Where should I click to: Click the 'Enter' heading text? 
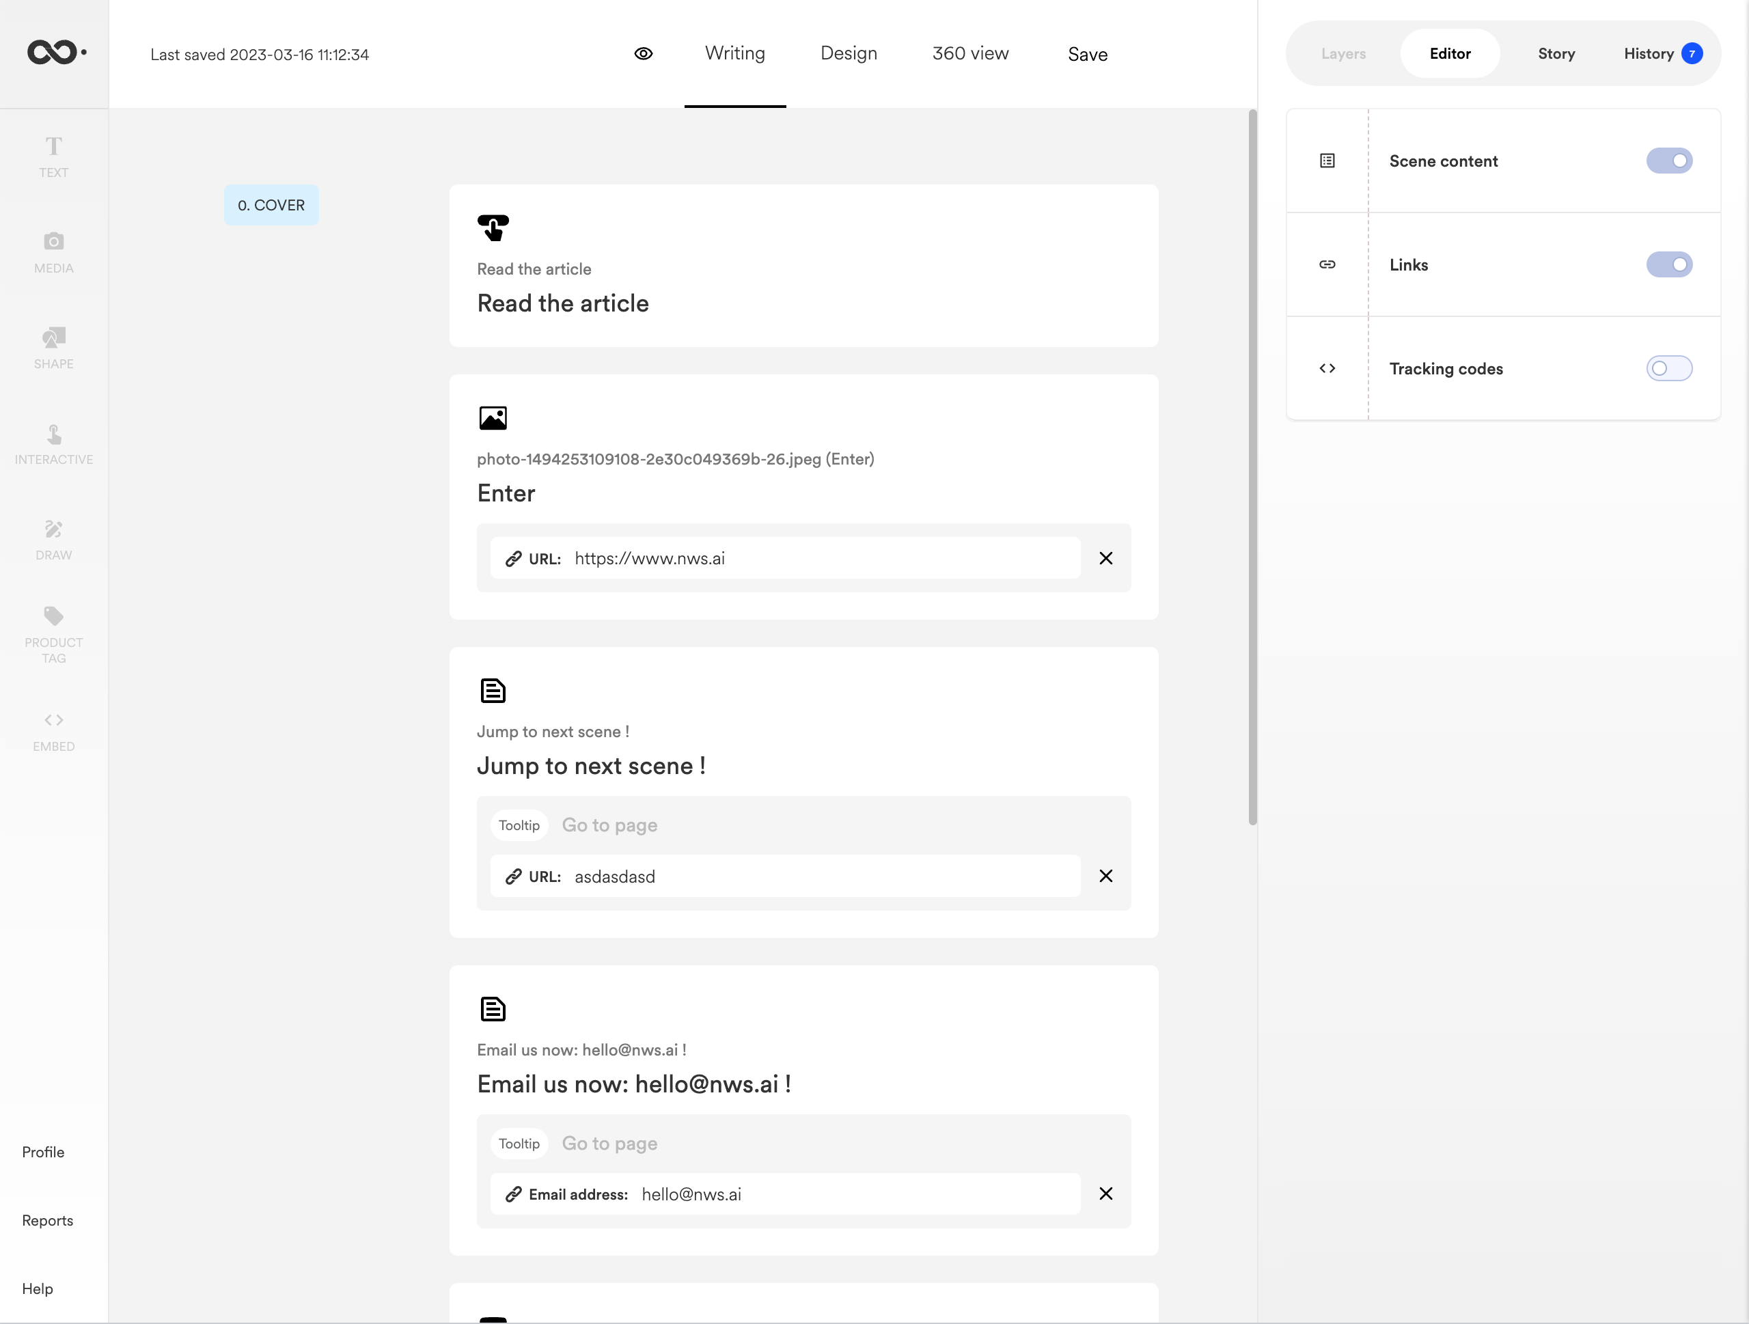(x=506, y=493)
